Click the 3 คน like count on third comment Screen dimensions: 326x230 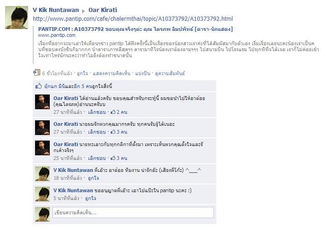tap(119, 158)
